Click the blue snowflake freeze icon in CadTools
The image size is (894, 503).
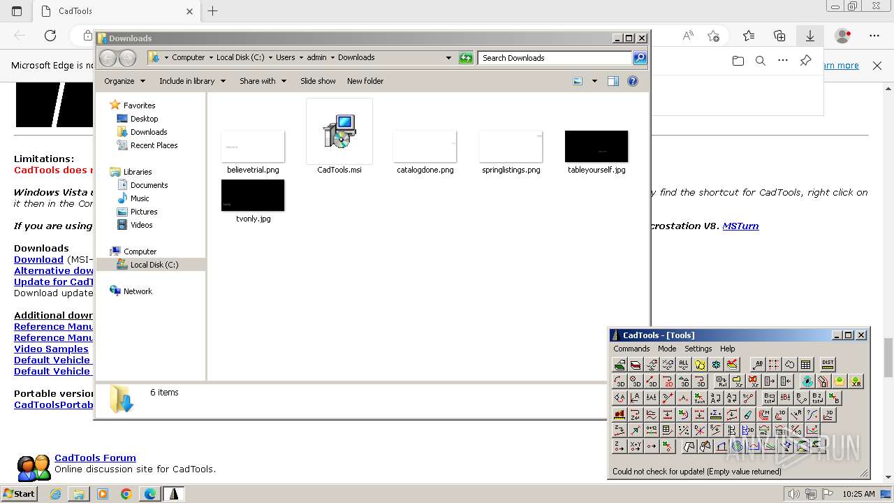click(x=716, y=364)
